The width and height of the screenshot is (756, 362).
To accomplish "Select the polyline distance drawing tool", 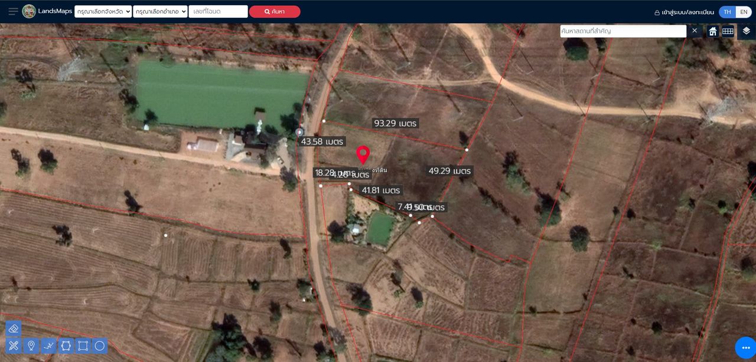I will (48, 345).
